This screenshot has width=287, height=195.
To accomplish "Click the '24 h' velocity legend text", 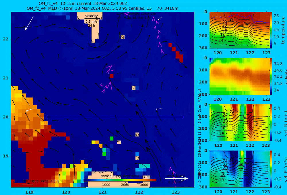I will click(x=91, y=26).
